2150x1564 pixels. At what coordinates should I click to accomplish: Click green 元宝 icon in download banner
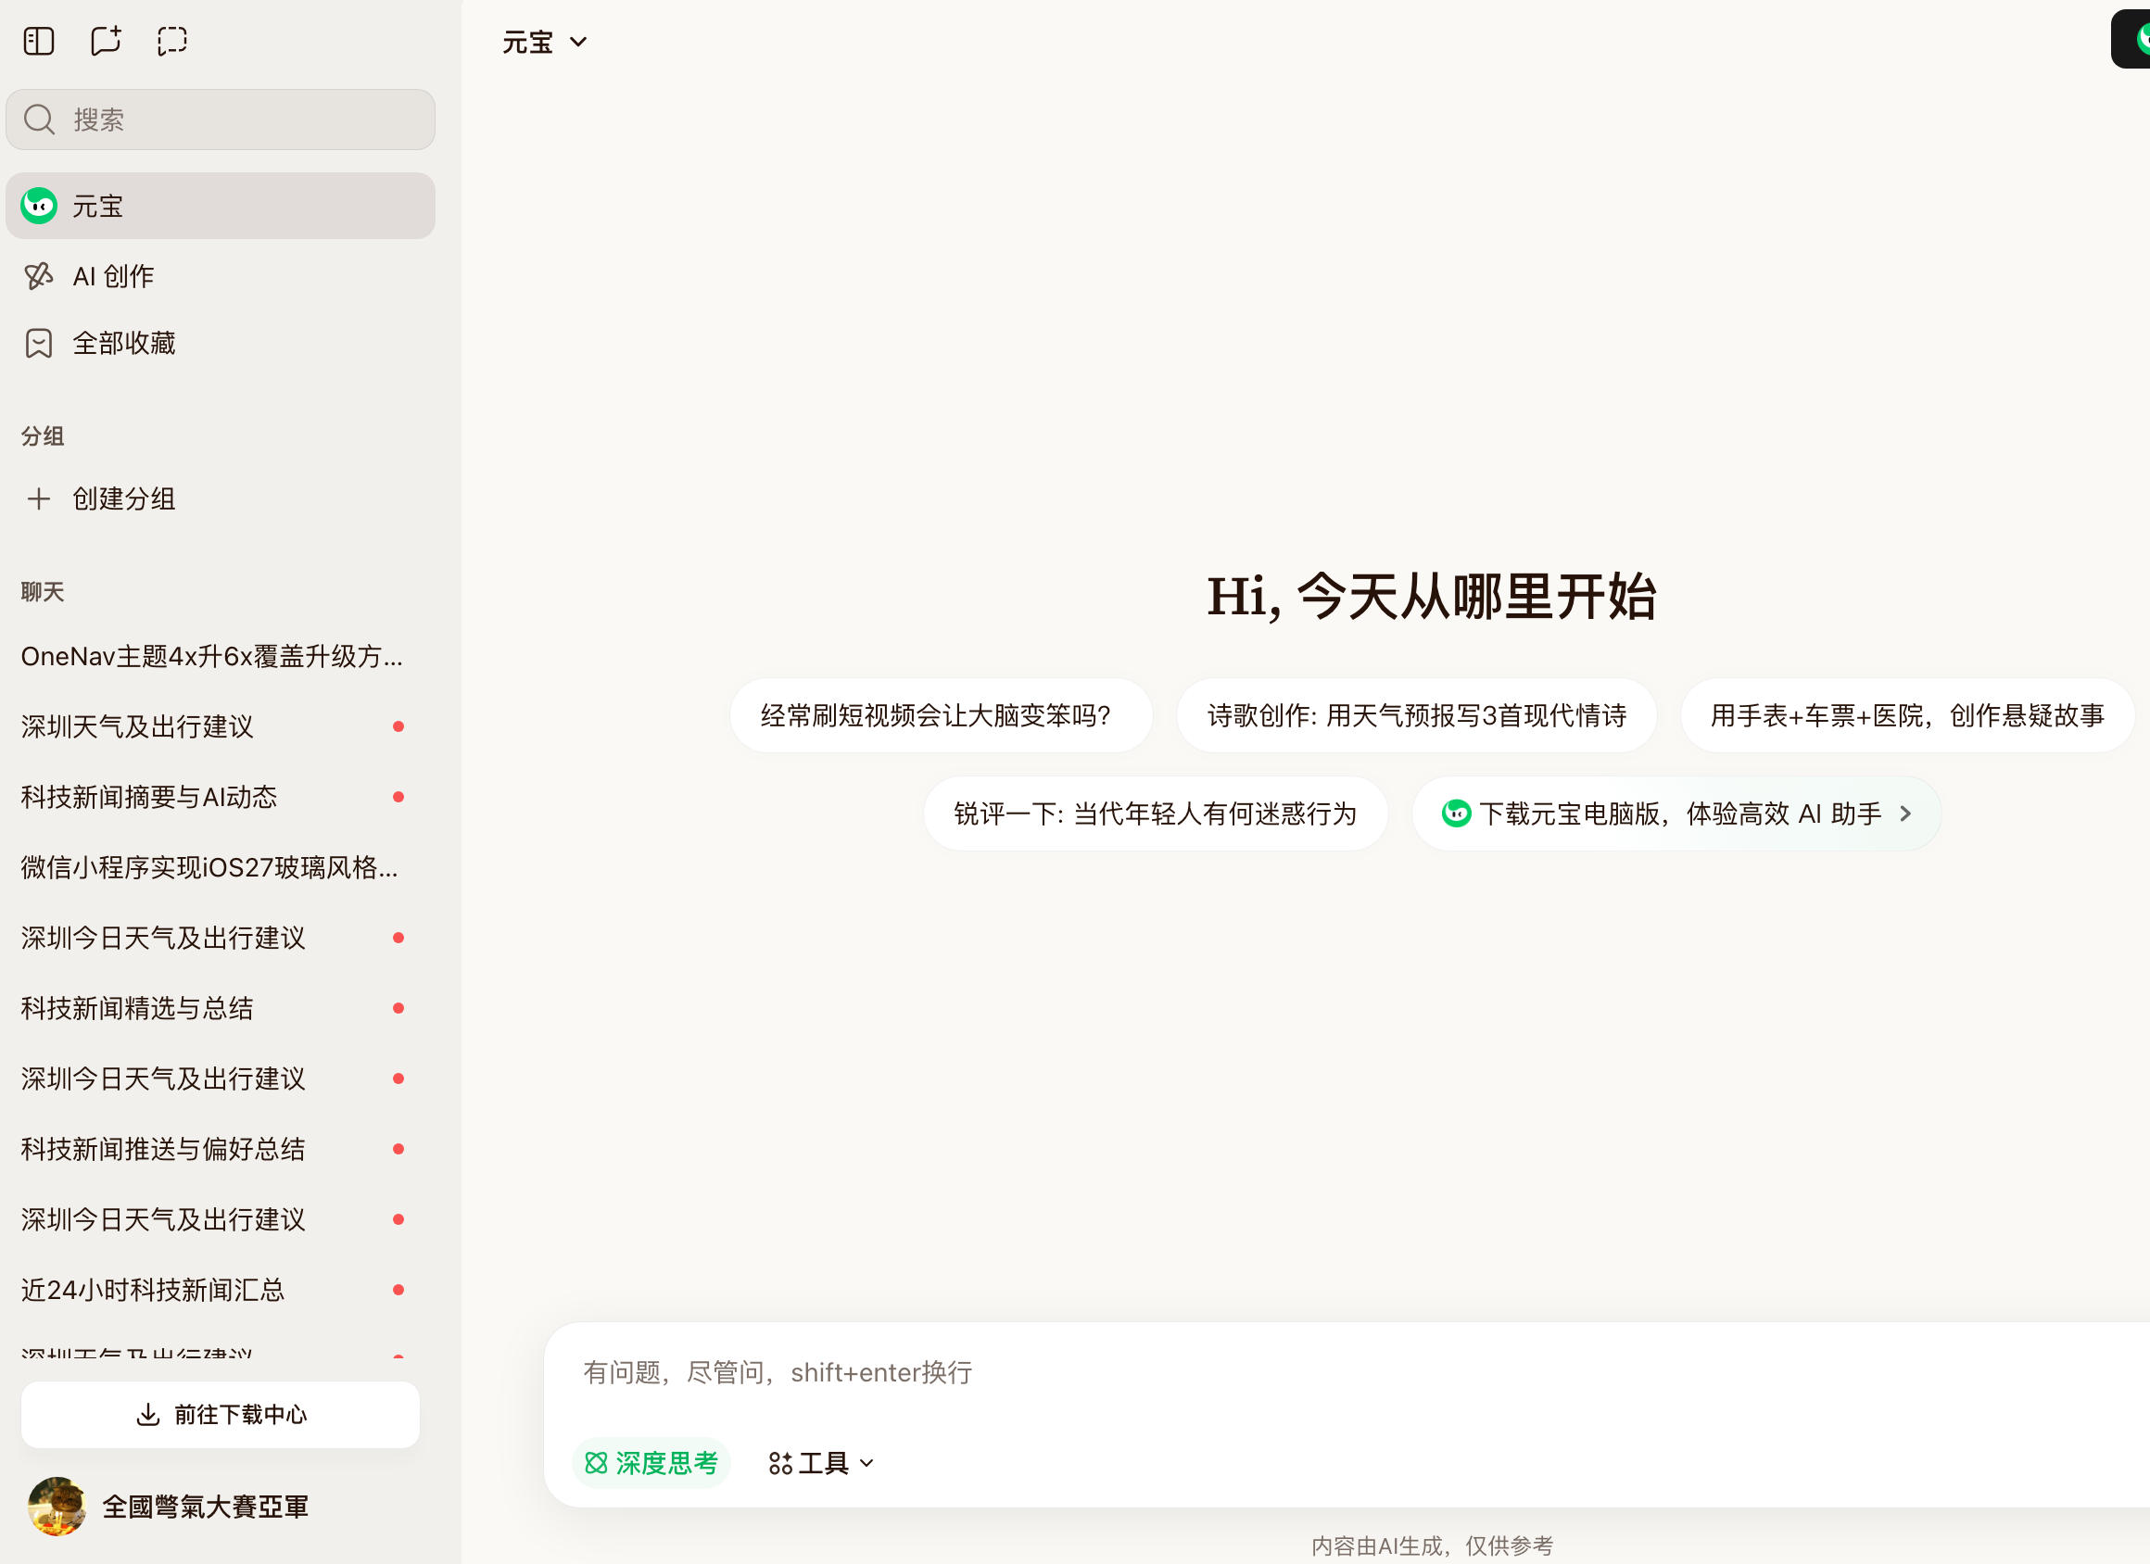tap(1456, 814)
